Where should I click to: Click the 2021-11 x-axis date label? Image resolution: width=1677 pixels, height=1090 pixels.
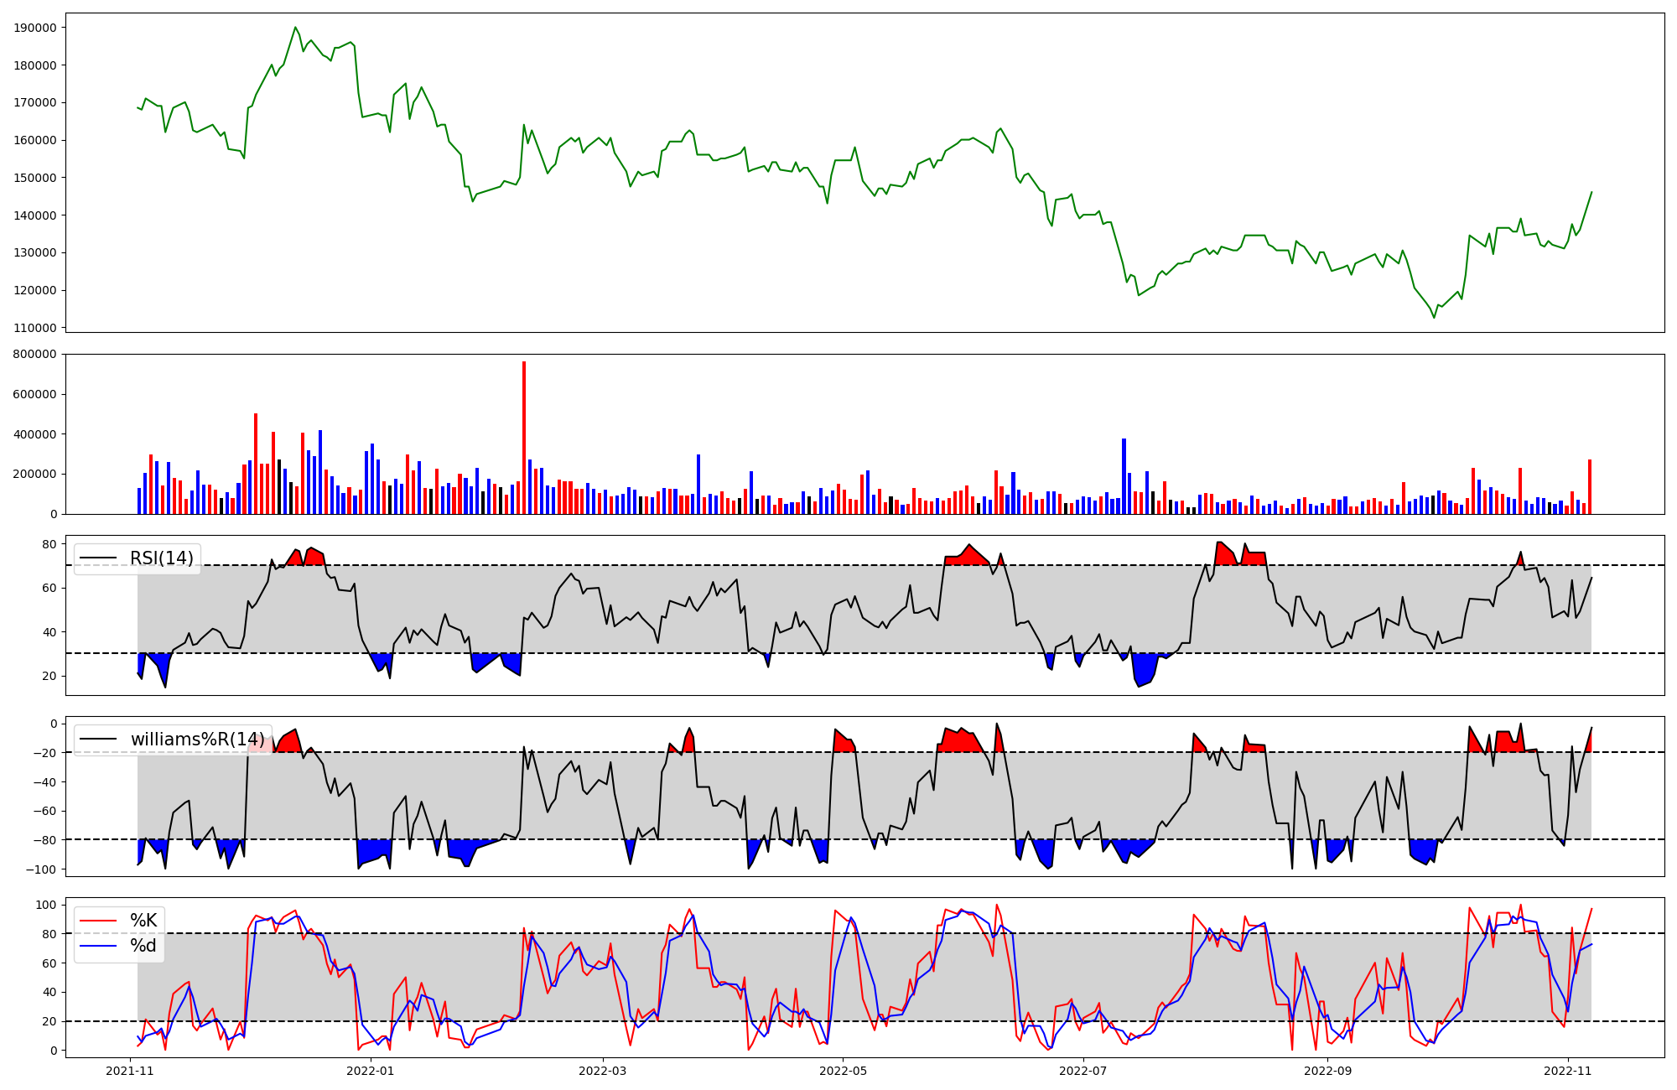click(130, 1071)
